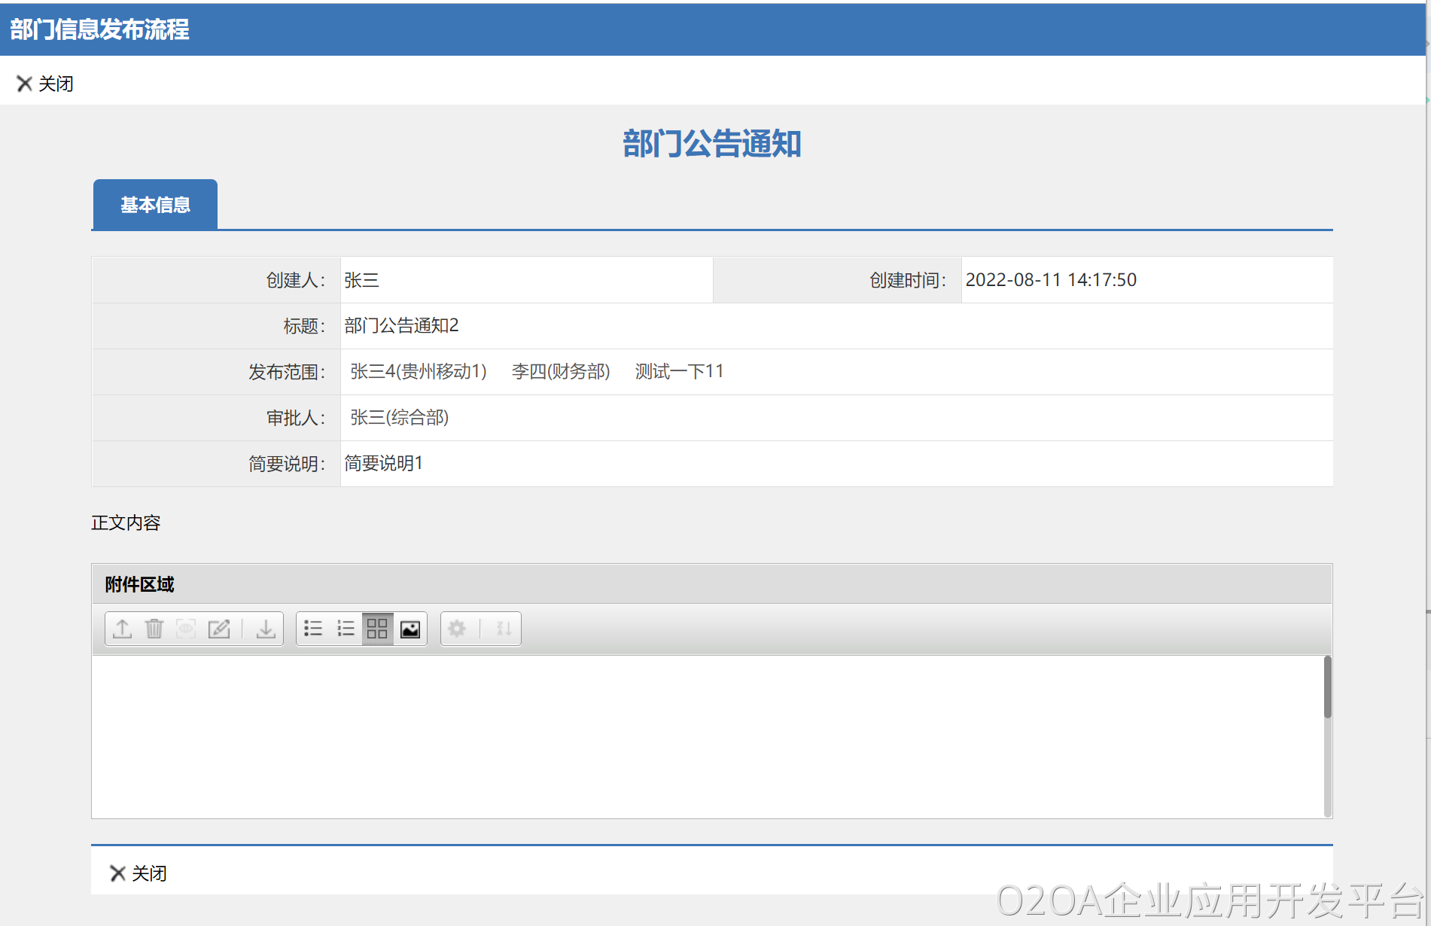Select the 基本信息 tab

[x=155, y=205]
